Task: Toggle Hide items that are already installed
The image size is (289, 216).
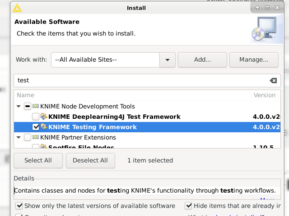Action: coord(188,206)
